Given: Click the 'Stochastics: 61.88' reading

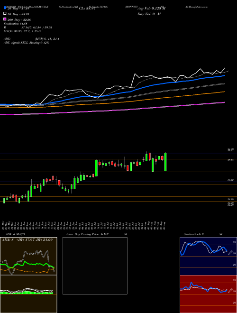Looking at the screenshot, I should pos(15,24).
